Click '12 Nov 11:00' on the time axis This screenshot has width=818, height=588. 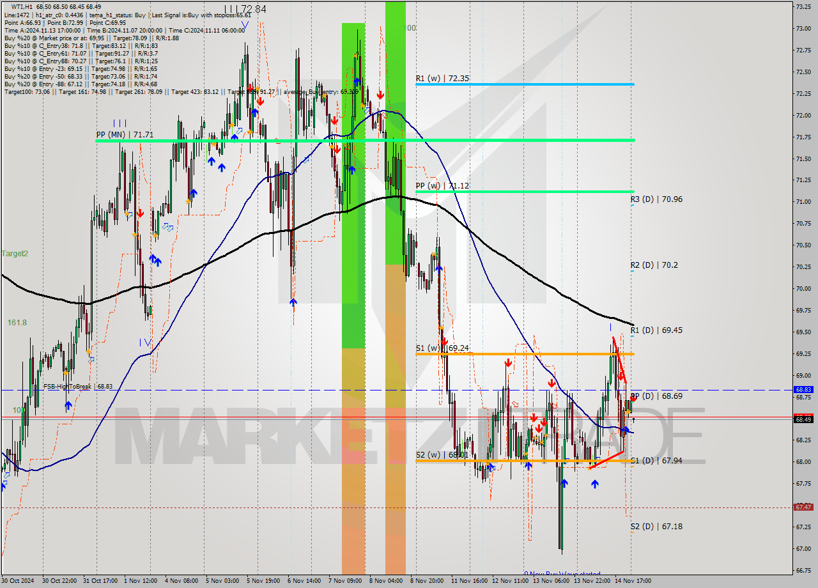pos(510,582)
